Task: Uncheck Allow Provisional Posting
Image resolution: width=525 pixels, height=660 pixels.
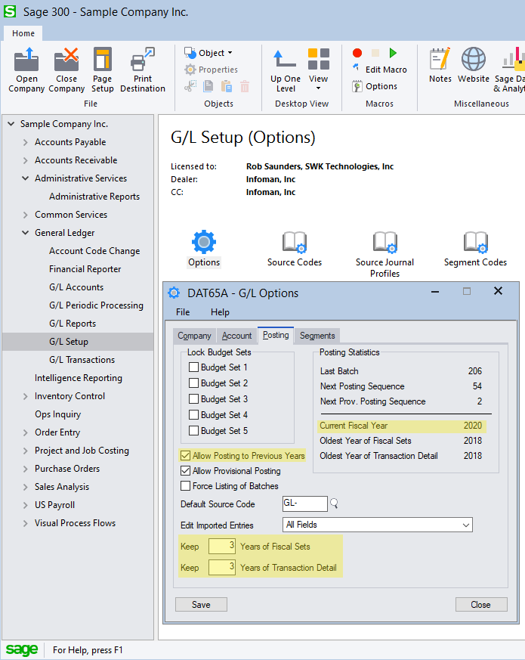Action: pyautogui.click(x=185, y=471)
